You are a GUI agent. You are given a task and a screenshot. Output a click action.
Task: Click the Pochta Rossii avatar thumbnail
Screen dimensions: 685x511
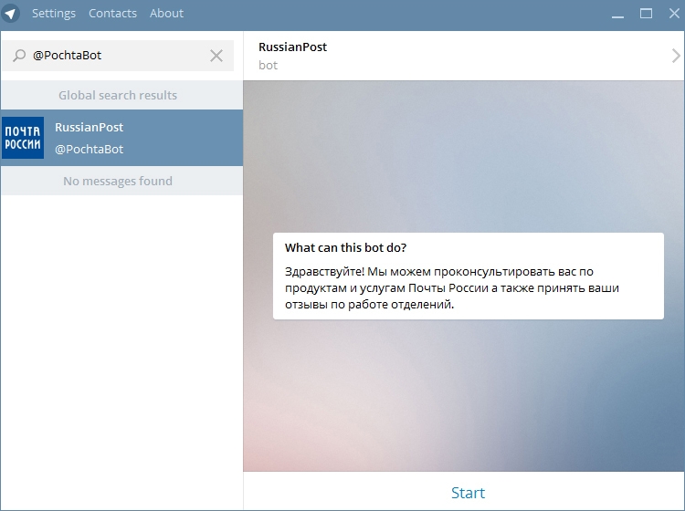click(23, 138)
